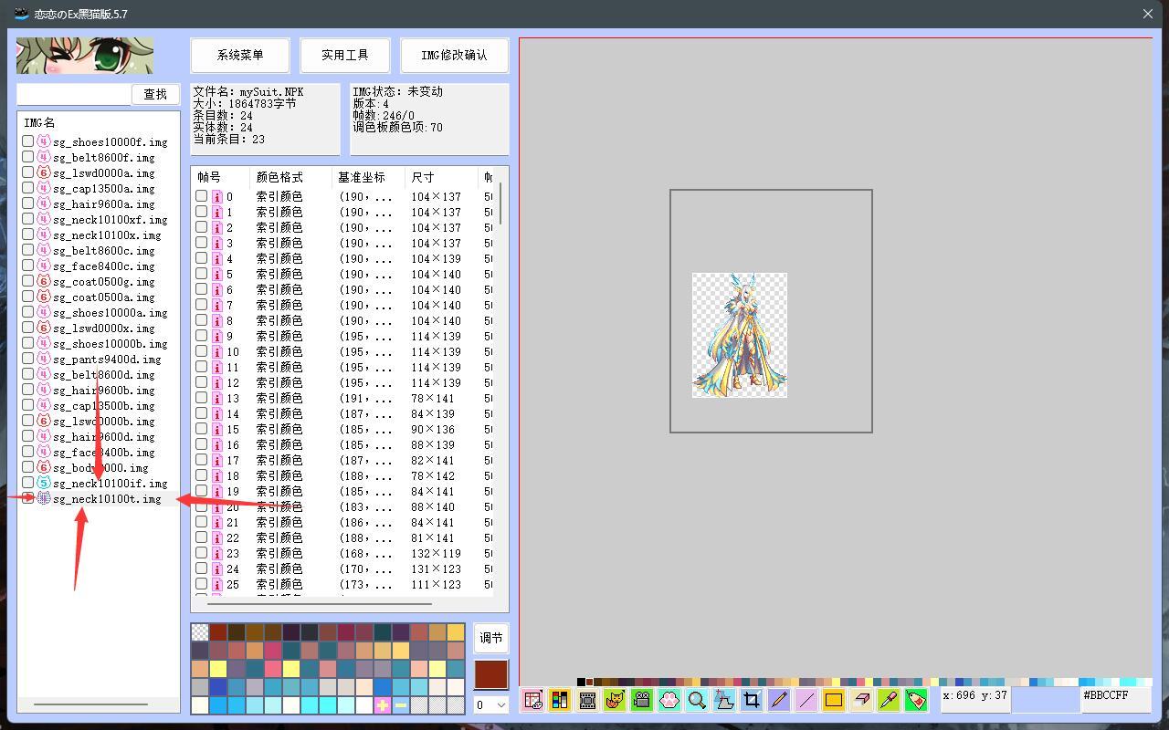The image size is (1169, 730).
Task: Select the magnifier zoom tool
Action: (x=697, y=700)
